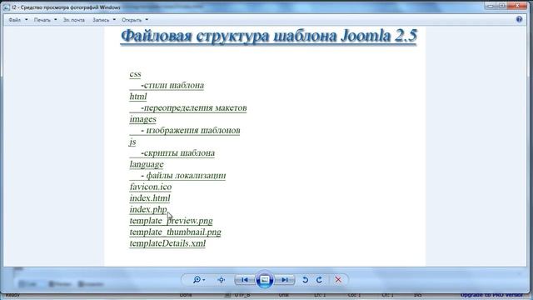Click the '-скрипты шаблона' text

tap(177, 153)
